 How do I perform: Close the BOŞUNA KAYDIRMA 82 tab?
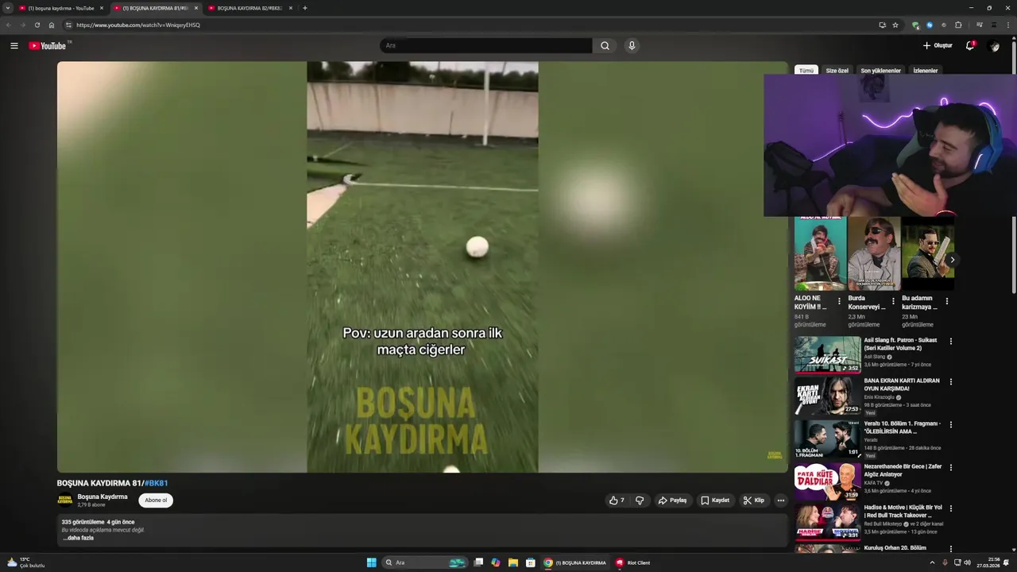pyautogui.click(x=291, y=8)
